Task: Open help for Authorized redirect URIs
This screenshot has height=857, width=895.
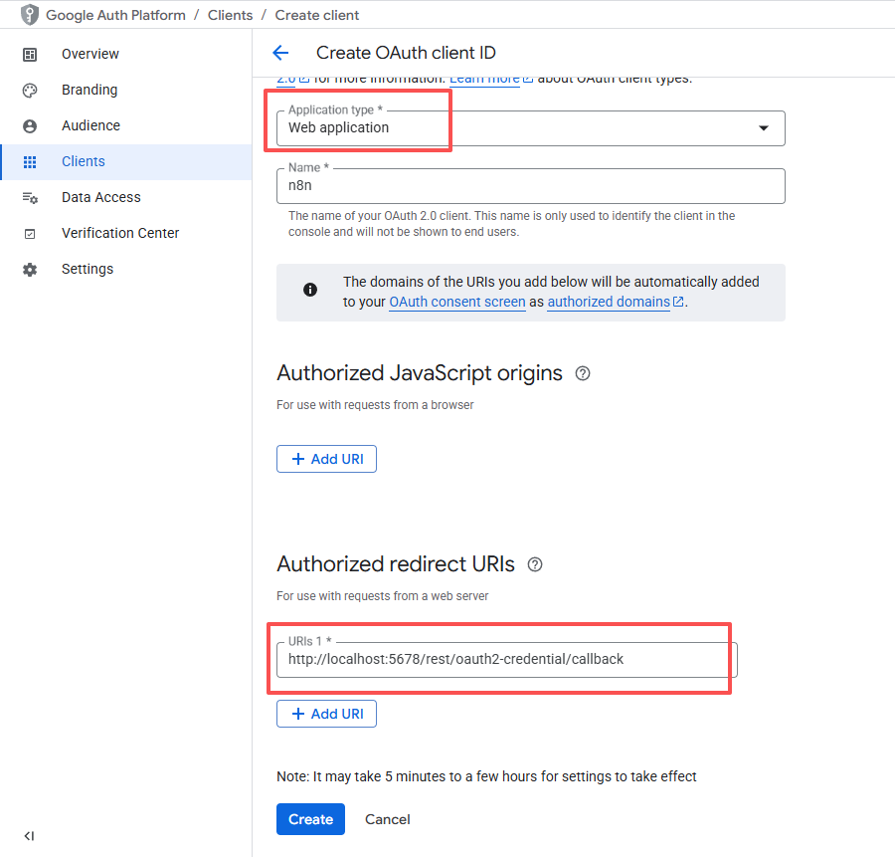Action: 535,564
